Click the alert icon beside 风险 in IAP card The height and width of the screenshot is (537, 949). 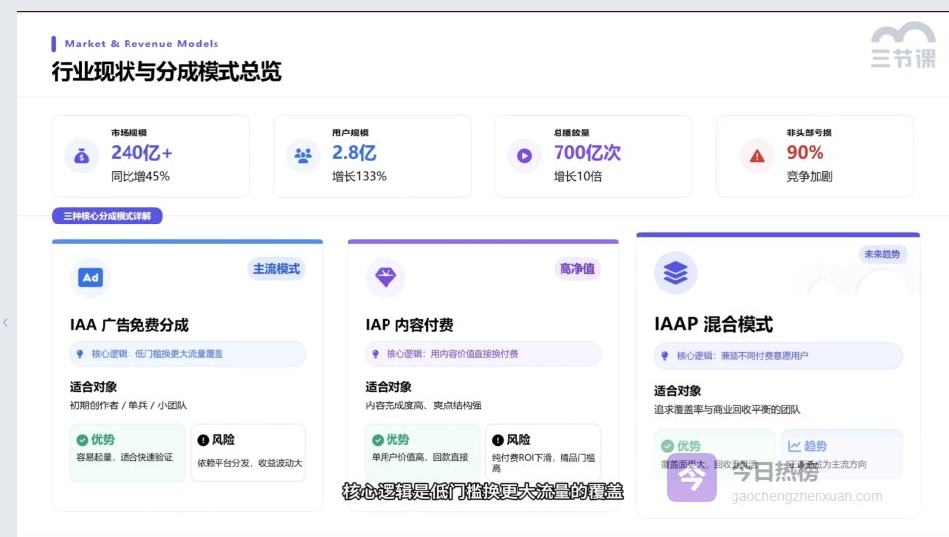[x=498, y=440]
